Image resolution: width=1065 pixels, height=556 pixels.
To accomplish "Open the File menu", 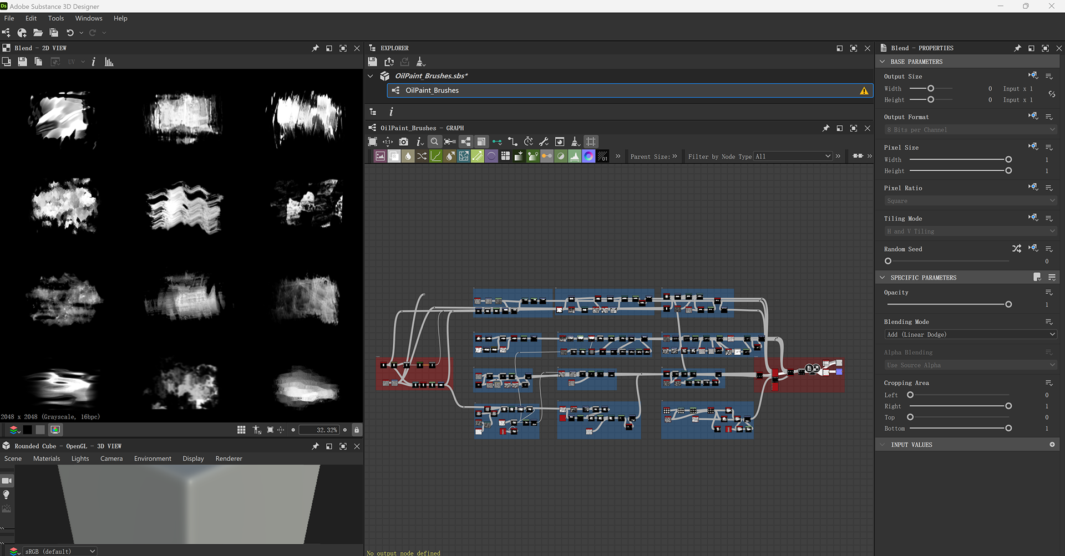I will point(9,18).
